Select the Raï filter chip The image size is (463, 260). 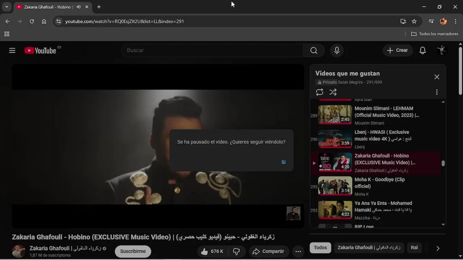point(415,248)
